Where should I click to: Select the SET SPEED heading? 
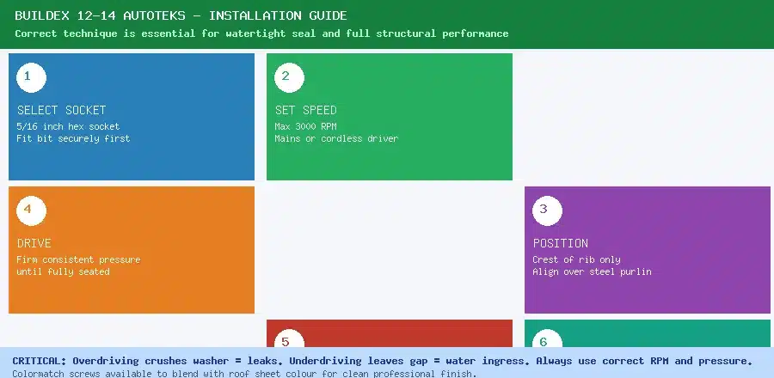[305, 110]
